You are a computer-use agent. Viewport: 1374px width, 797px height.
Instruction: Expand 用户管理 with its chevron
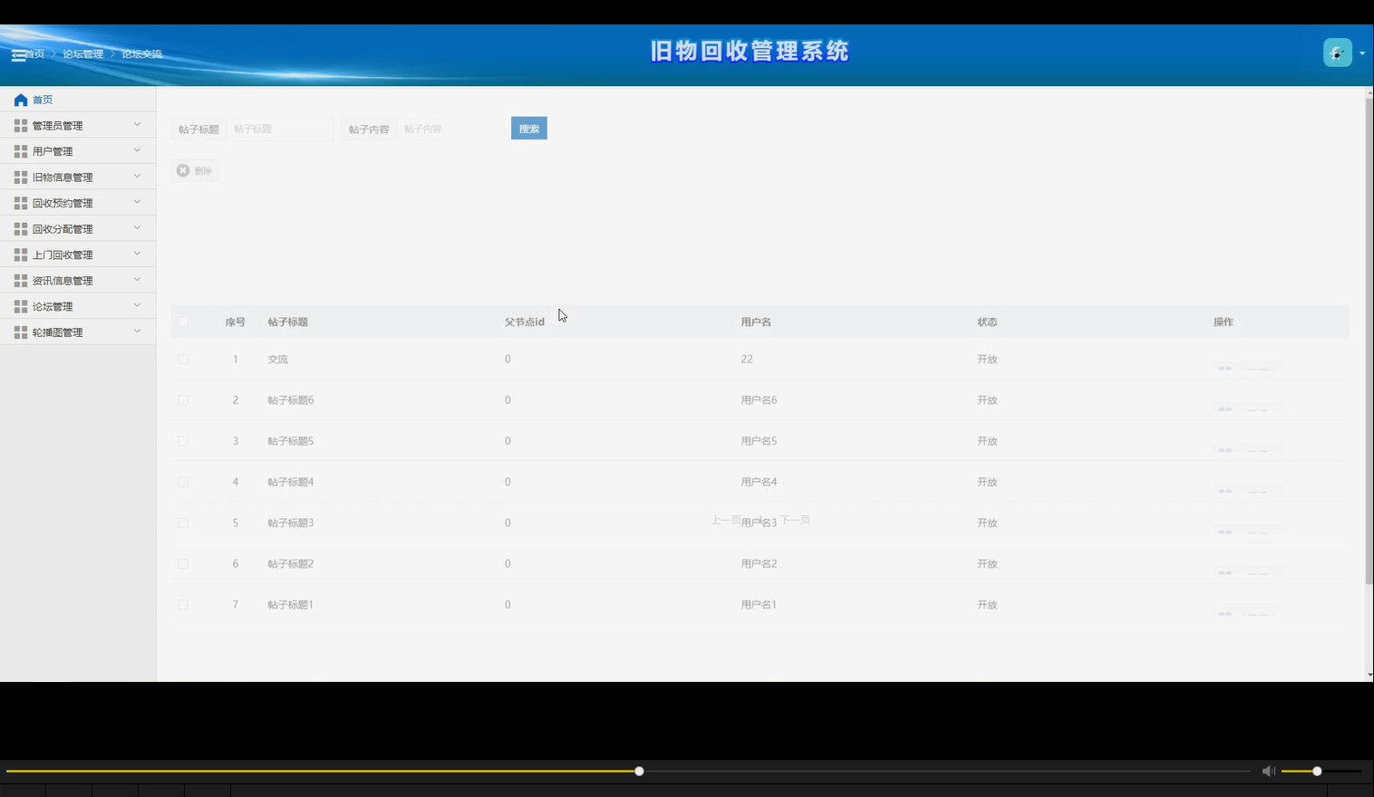138,150
